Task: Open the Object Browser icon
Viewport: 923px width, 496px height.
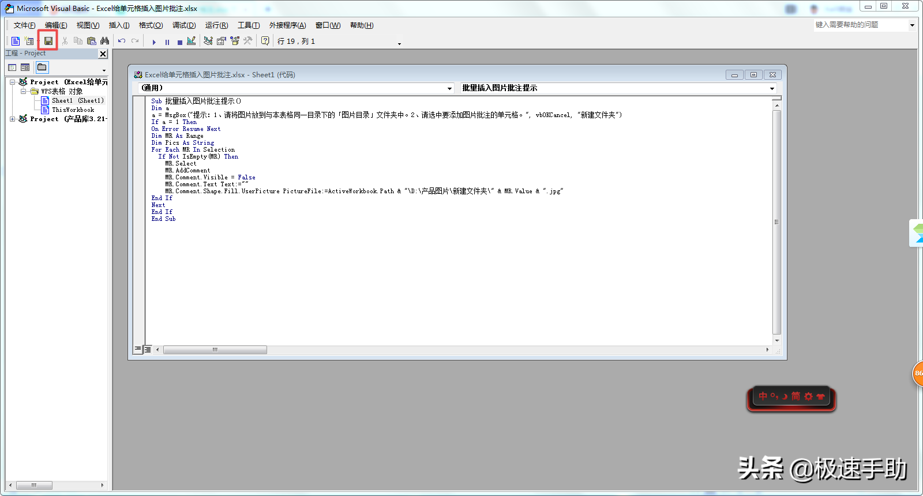Action: [x=235, y=41]
